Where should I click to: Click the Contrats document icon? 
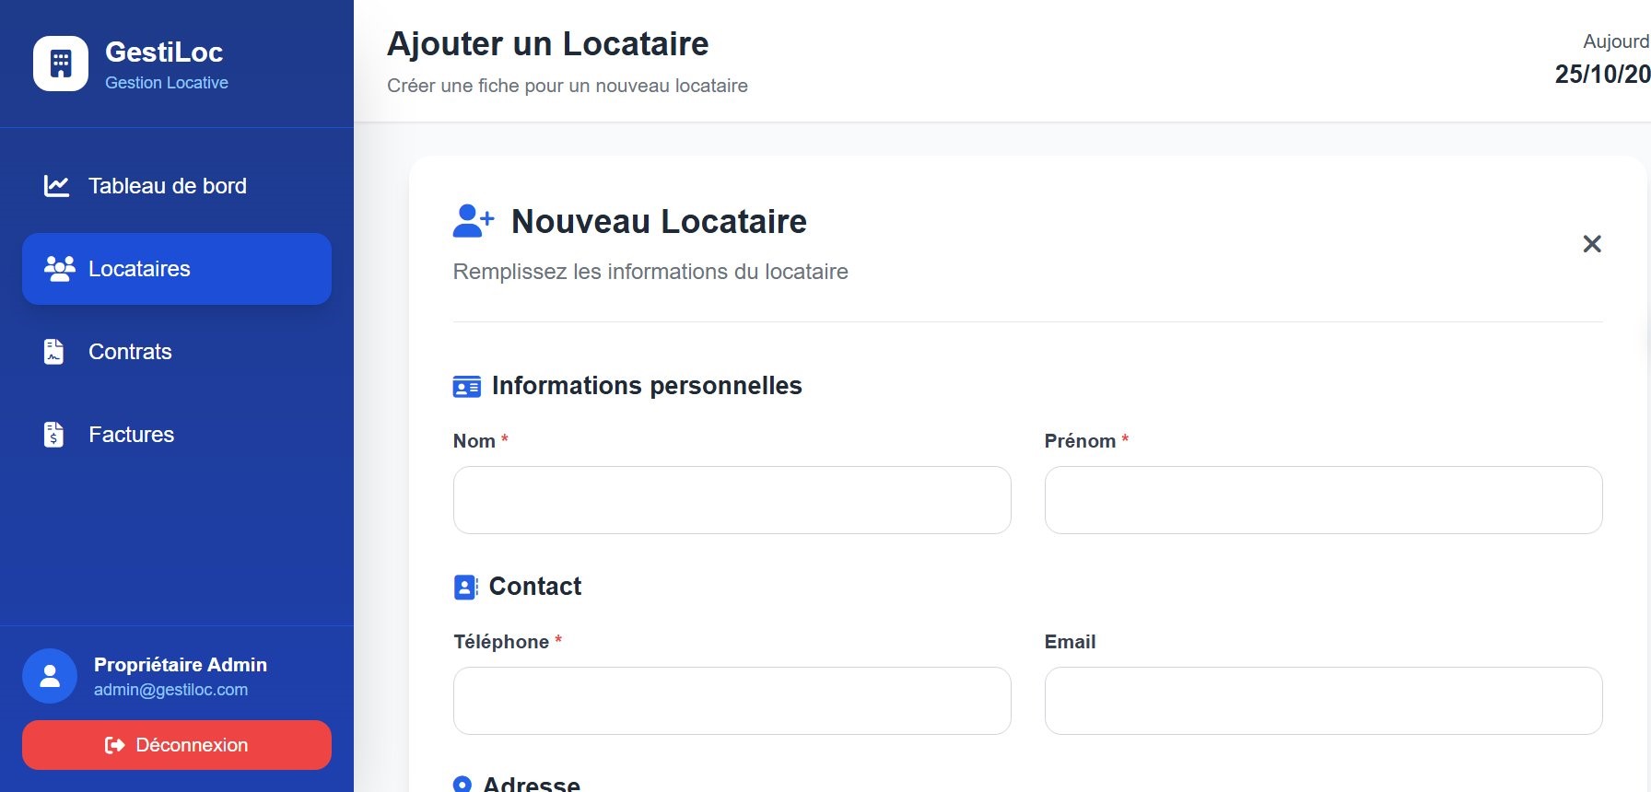point(54,352)
